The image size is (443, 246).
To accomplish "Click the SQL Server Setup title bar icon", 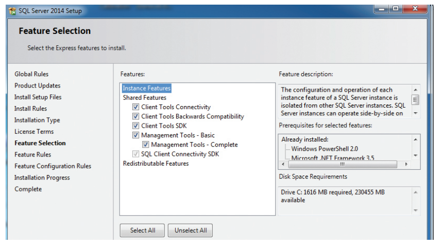I will (x=12, y=11).
